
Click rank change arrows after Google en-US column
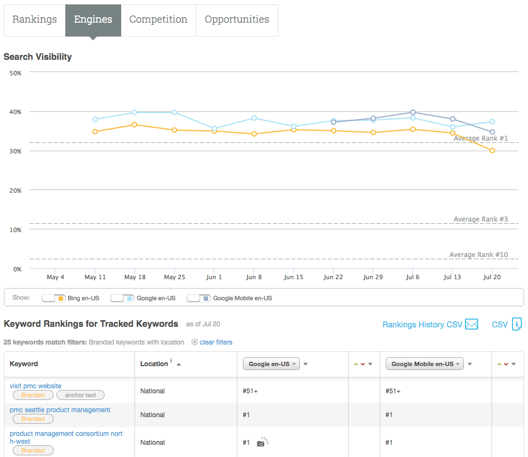(359, 364)
